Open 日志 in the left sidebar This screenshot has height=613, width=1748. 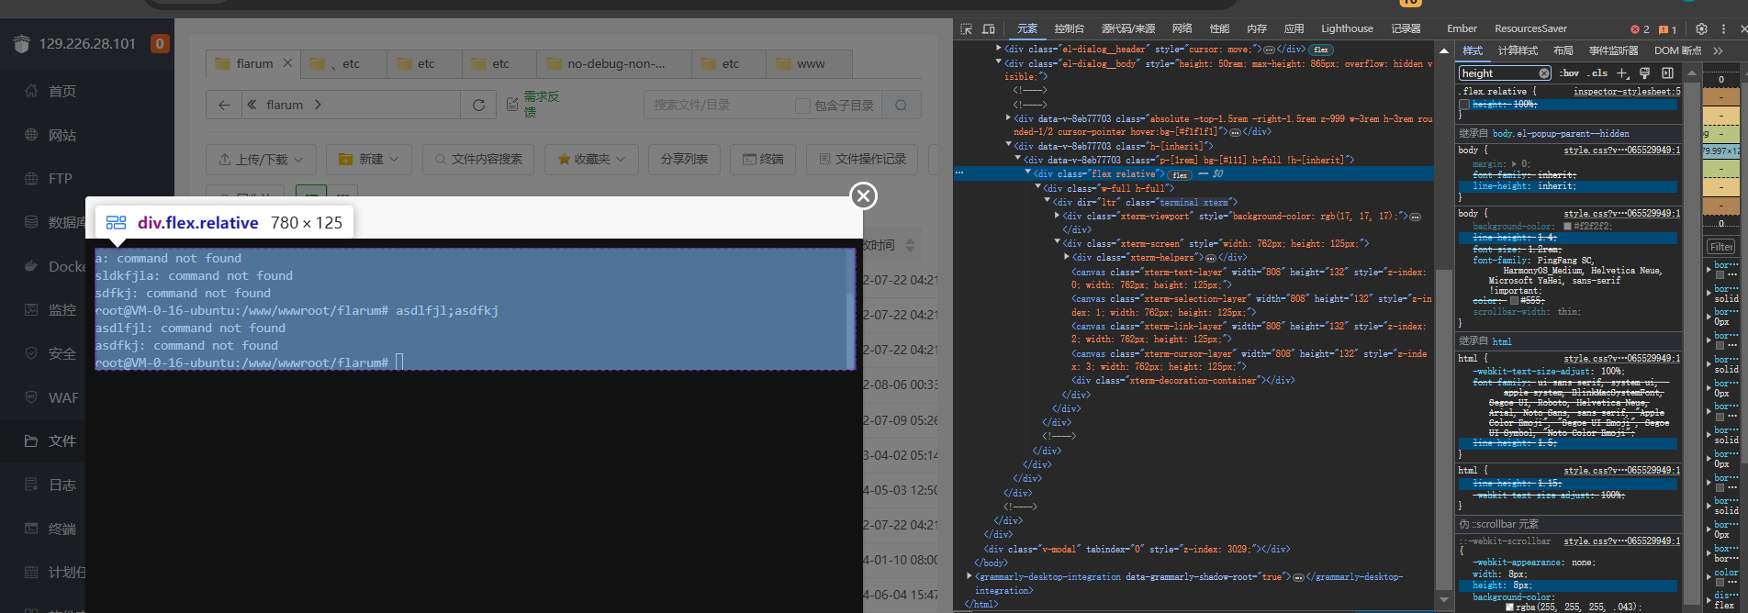point(62,485)
